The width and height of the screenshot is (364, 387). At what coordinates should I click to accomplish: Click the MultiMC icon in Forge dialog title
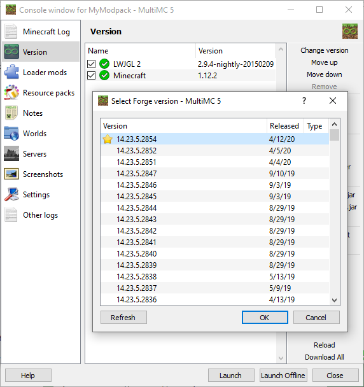pos(103,101)
